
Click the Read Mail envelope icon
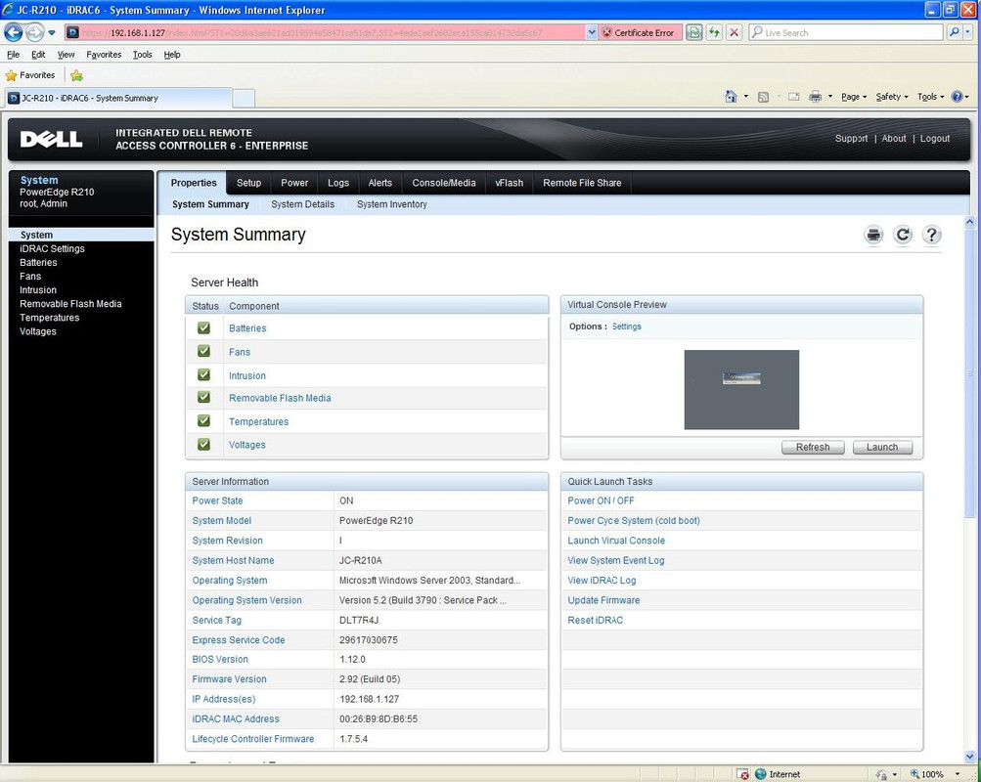coord(794,97)
